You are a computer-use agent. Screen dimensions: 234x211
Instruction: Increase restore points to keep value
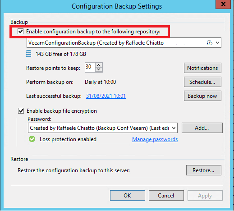click(99, 65)
